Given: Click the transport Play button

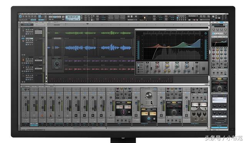Looking at the screenshot, I should tap(55, 17).
